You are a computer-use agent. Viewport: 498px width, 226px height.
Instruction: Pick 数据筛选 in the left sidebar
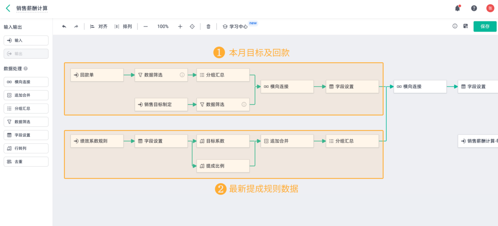[x=26, y=122]
